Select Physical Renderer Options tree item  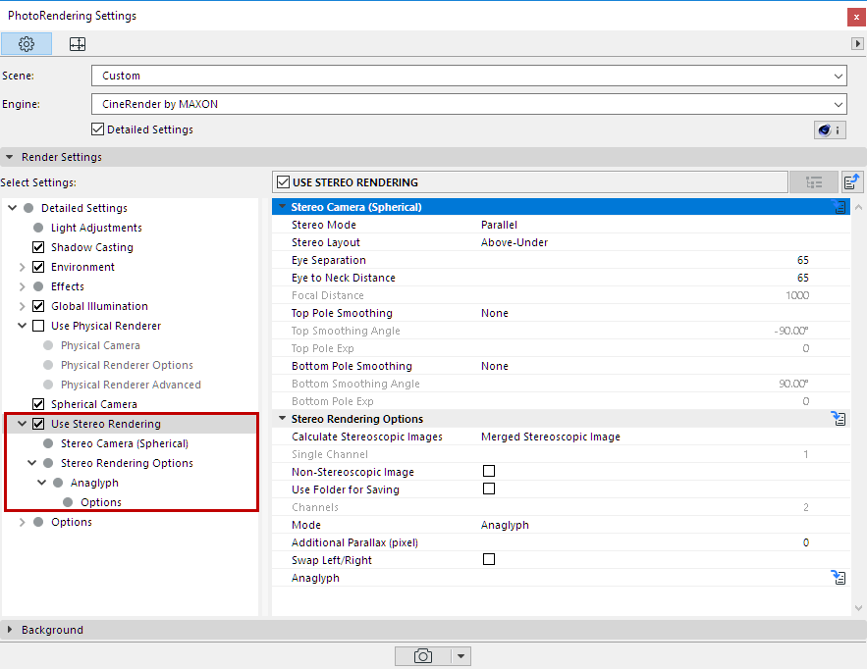click(x=127, y=365)
